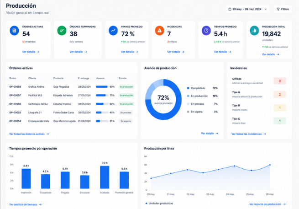Click arrow icon beside Ver todas las incidencias
299x209 pixels.
[x=264, y=134]
